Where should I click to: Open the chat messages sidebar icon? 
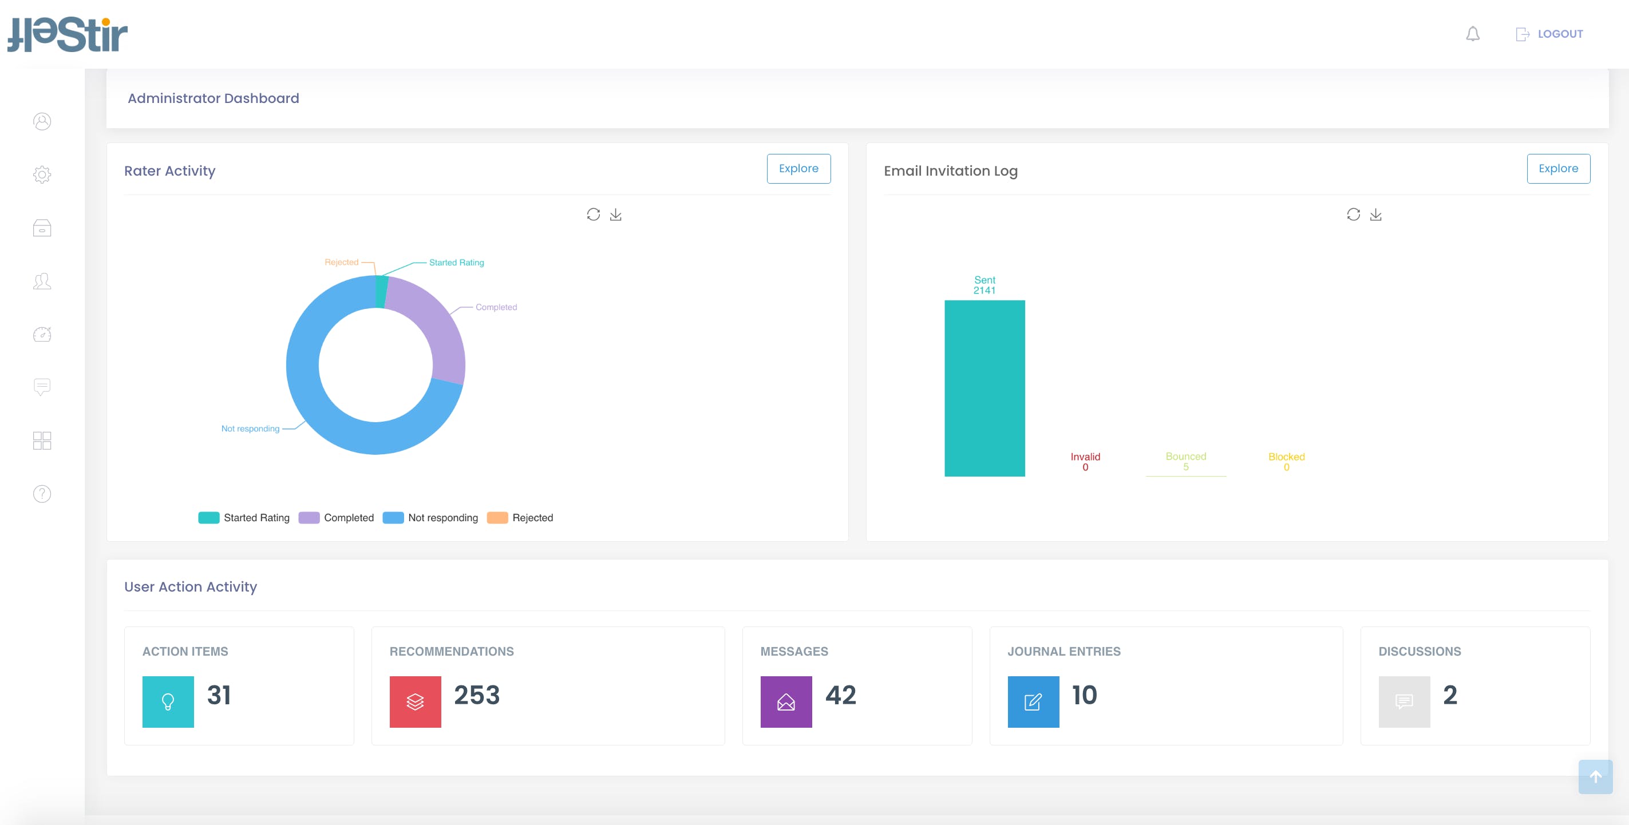click(42, 387)
